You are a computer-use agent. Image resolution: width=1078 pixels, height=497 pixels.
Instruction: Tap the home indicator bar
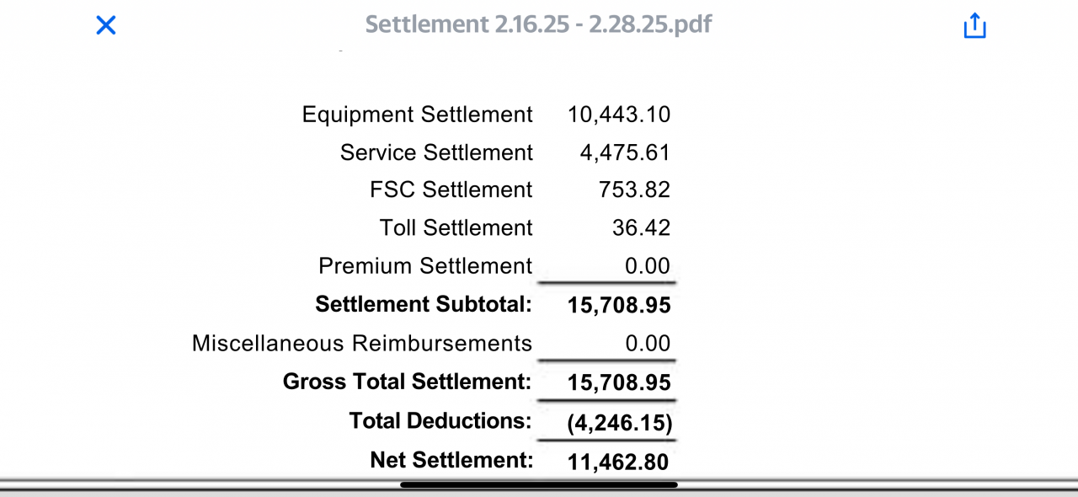[x=539, y=484]
